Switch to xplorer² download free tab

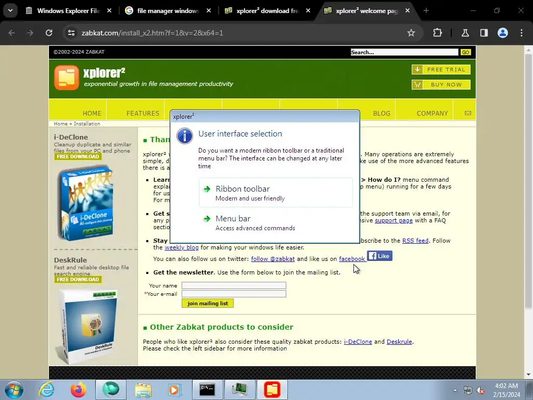tap(267, 11)
